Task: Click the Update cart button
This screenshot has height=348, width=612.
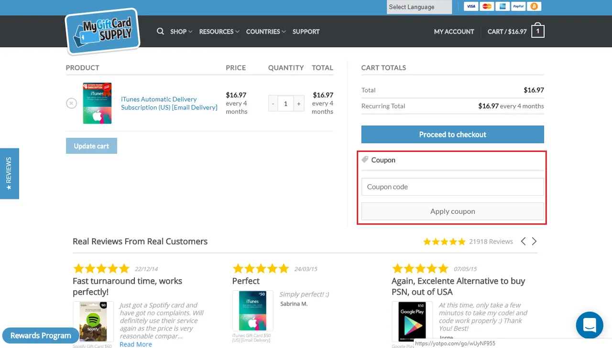Action: pyautogui.click(x=91, y=146)
